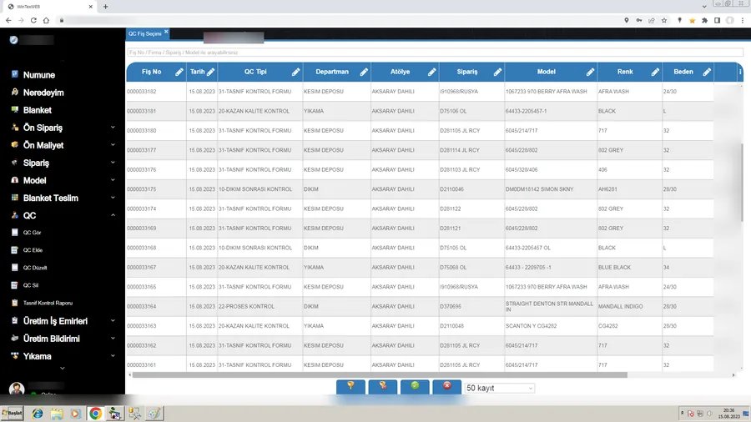Expand the Ön Maliyet menu chevron
The width and height of the screenshot is (751, 422).
click(113, 145)
